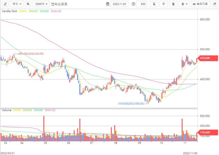The width and height of the screenshot is (219, 155).
Task: Focus the 500 candle count field
Action: pyautogui.click(x=142, y=4)
